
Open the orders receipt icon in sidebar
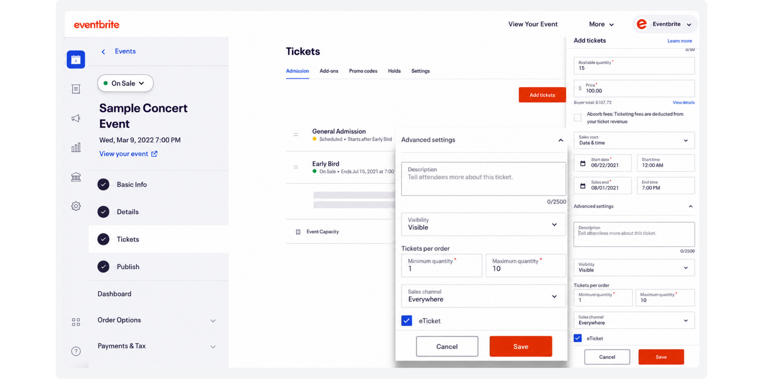(76, 89)
